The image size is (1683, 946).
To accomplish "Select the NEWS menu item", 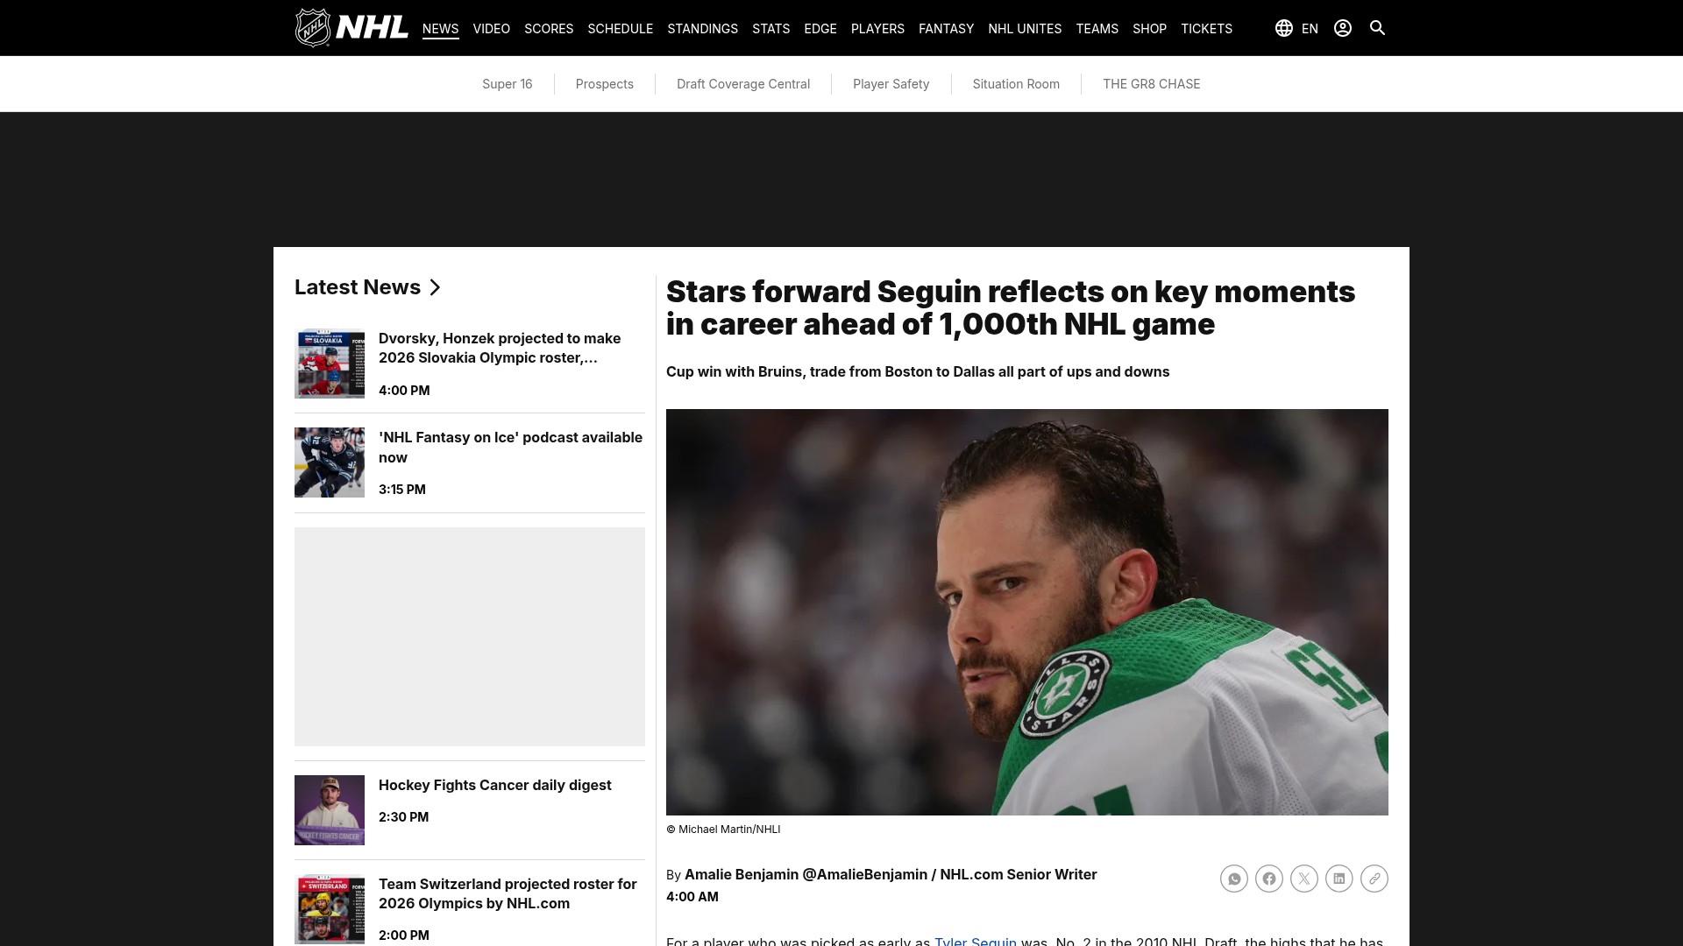I will coord(440,29).
